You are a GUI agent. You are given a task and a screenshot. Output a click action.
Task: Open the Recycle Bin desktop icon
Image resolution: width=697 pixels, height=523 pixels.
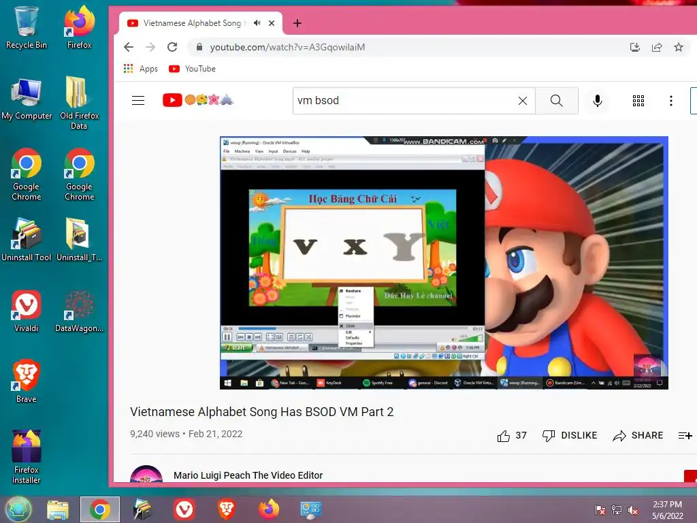coord(27,27)
